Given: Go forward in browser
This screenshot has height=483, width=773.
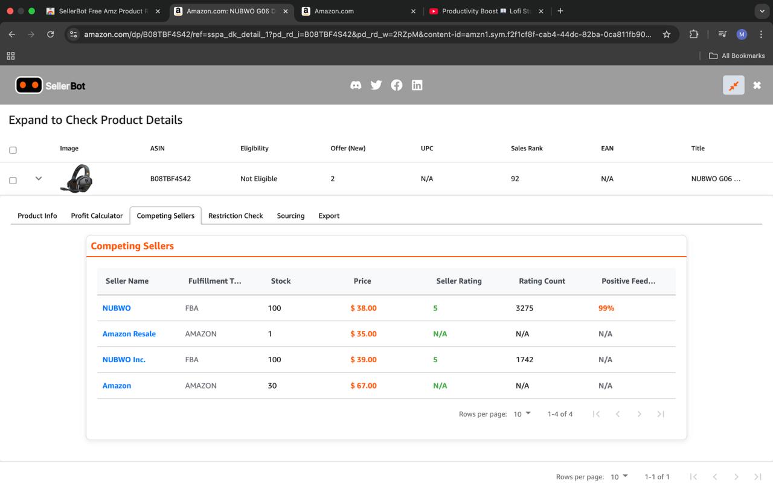Looking at the screenshot, I should click(x=31, y=34).
